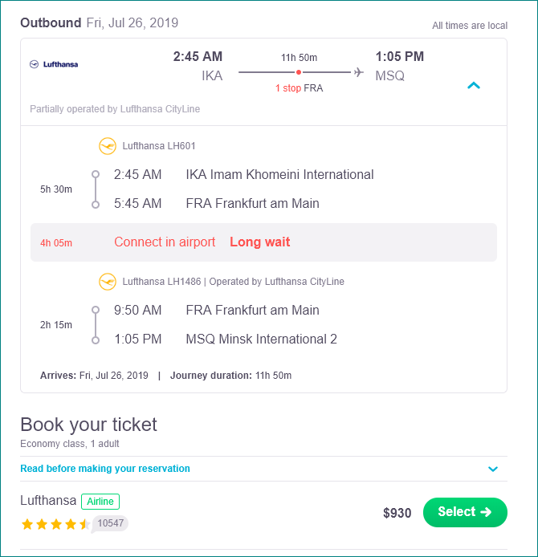Click the airplane icon on the route line
Screen dimensions: 538x557
359,72
